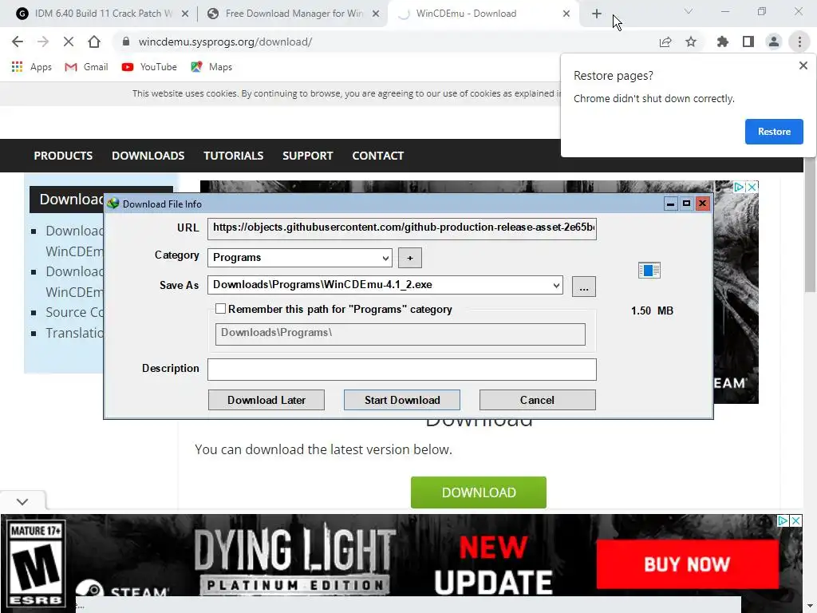Close the bottom banner ad X
This screenshot has width=817, height=613.
point(795,520)
